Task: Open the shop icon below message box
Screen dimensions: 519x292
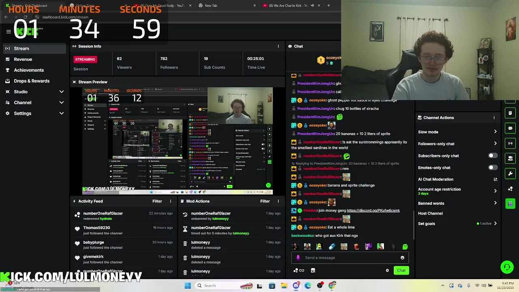Action: [313, 271]
